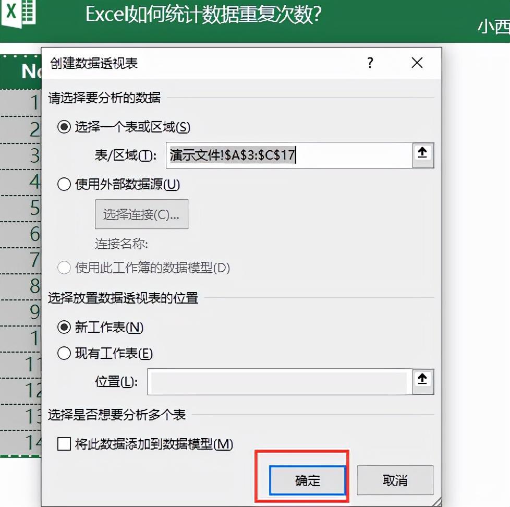Click row number 3 in the background sheet

(x=35, y=155)
